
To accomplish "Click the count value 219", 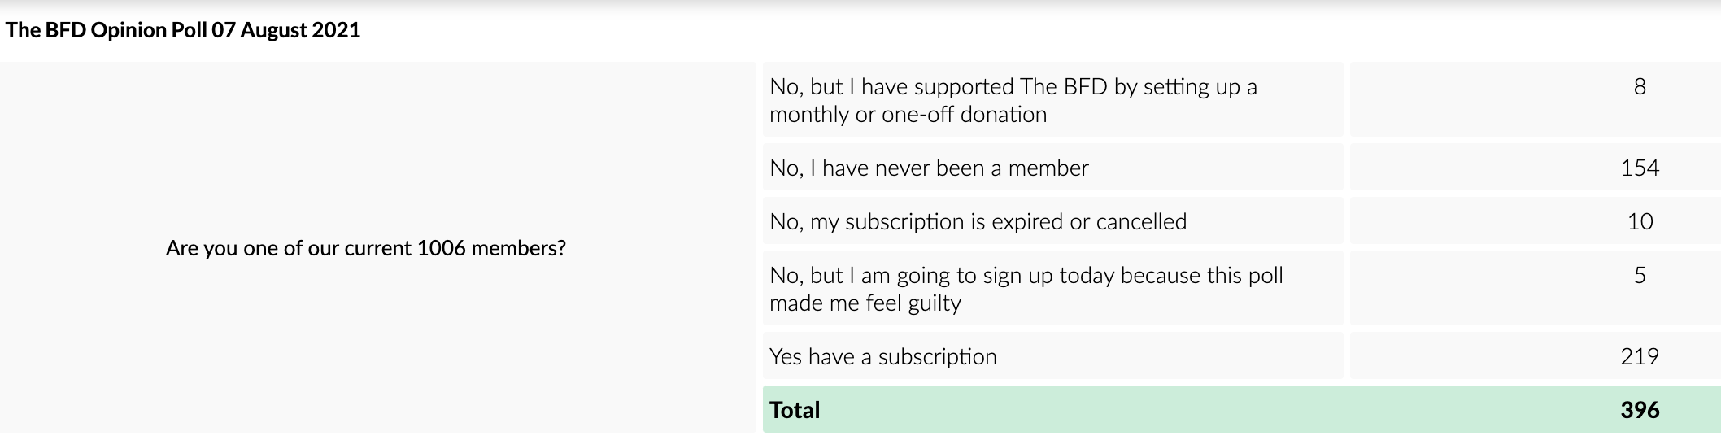I will point(1639,357).
